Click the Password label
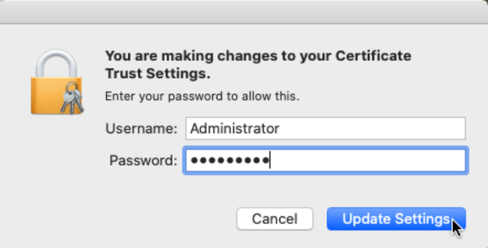Viewport: 488px width, 248px height. pyautogui.click(x=143, y=160)
